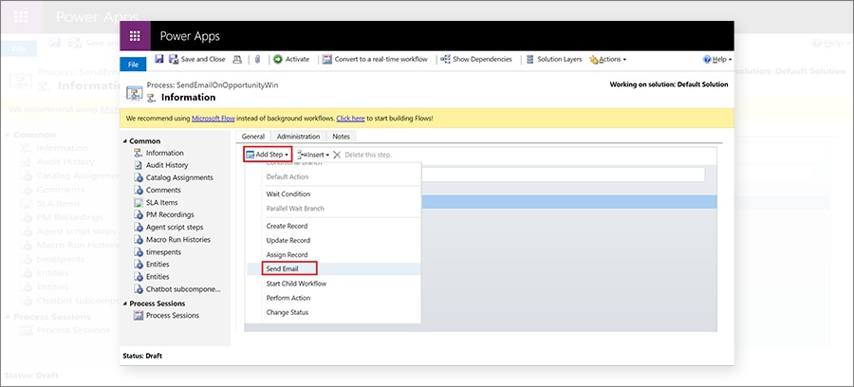The height and width of the screenshot is (387, 854).
Task: Open Audit History in sidebar
Action: (167, 165)
